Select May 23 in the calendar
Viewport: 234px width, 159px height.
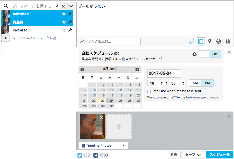101,101
